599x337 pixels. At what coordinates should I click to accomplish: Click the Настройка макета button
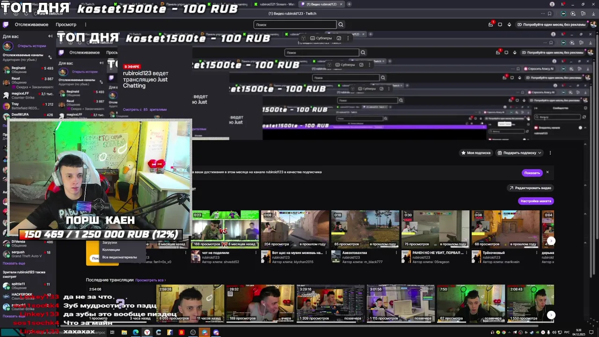click(x=536, y=201)
